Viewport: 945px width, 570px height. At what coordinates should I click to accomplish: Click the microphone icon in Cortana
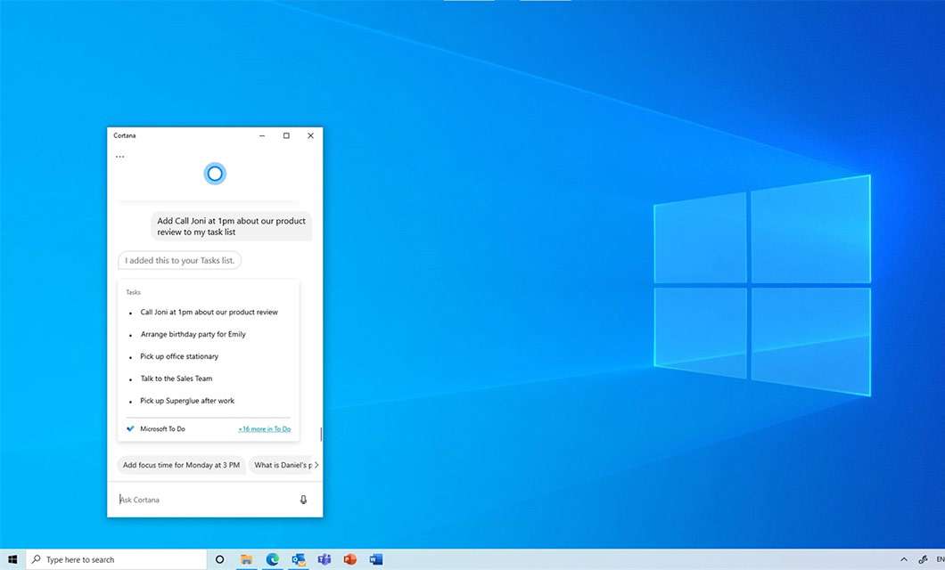pyautogui.click(x=303, y=499)
